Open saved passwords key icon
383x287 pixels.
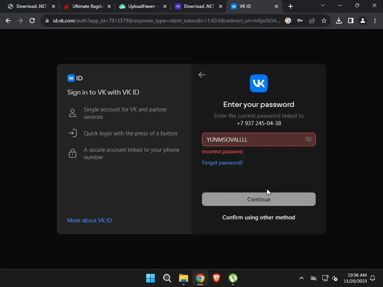(x=300, y=21)
